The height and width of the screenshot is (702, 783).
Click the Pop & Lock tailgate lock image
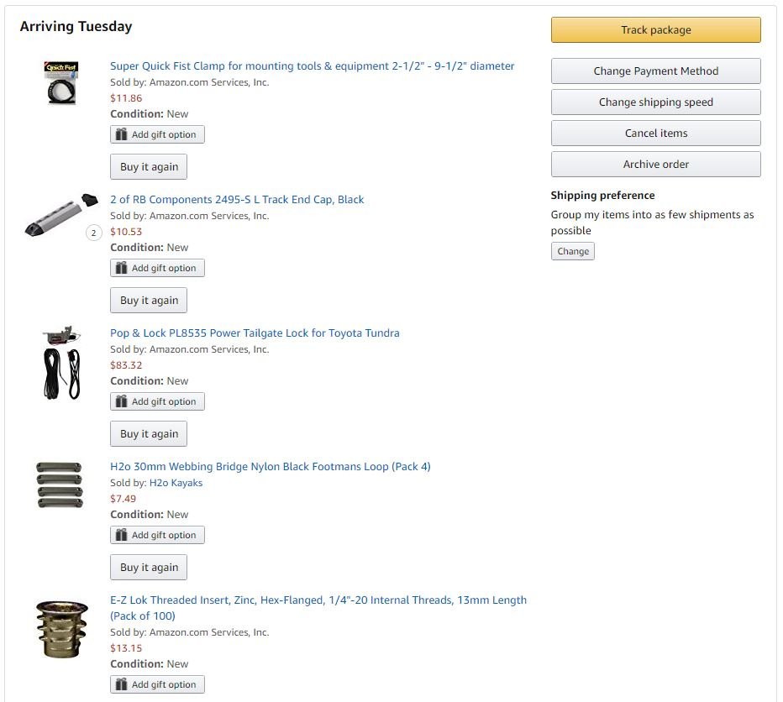pos(61,363)
